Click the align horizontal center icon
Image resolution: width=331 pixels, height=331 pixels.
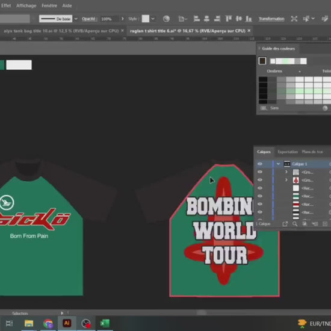click(x=206, y=19)
